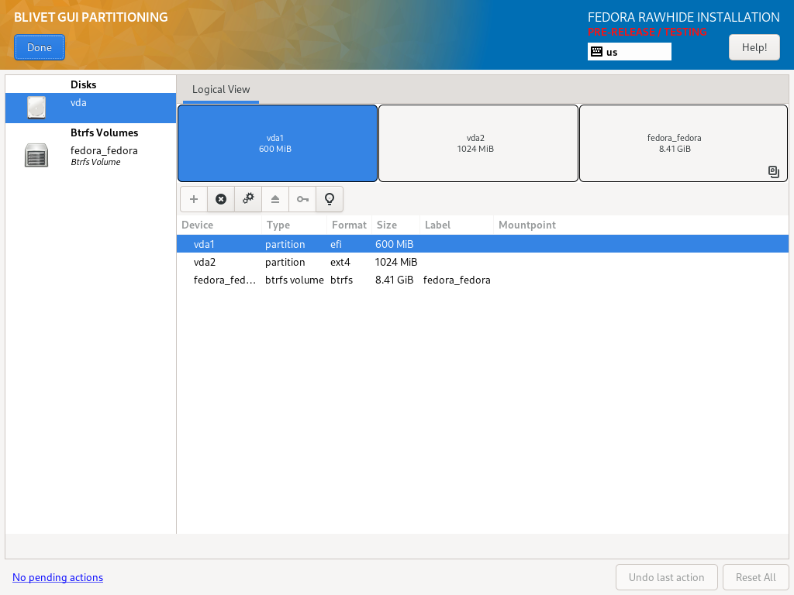Image resolution: width=794 pixels, height=595 pixels.
Task: Select the vda2 1024 MiB block
Action: [x=478, y=143]
